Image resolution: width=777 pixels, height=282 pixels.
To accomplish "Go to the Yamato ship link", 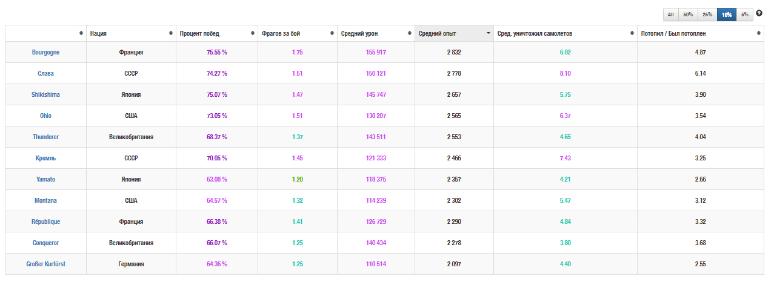I will (45, 180).
